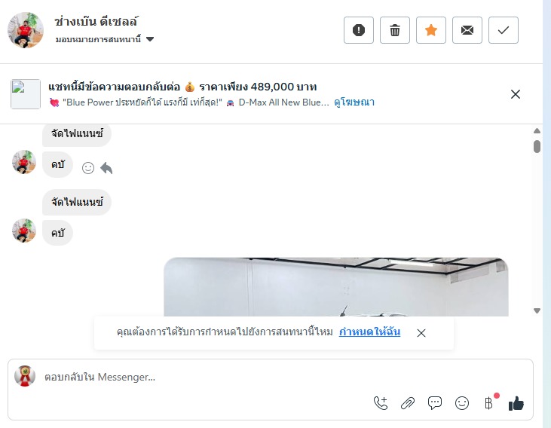Start a call with phone plus icon
The image size is (551, 428).
point(381,403)
